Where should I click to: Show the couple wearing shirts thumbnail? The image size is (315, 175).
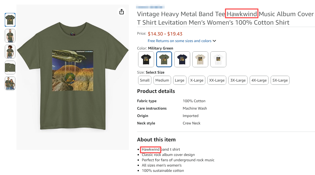point(10,83)
